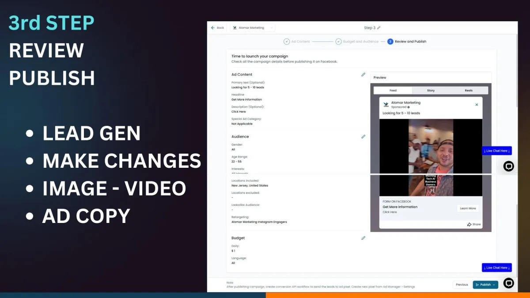530x298 pixels.
Task: Open the chat bubble beside the video preview
Action: point(509,166)
